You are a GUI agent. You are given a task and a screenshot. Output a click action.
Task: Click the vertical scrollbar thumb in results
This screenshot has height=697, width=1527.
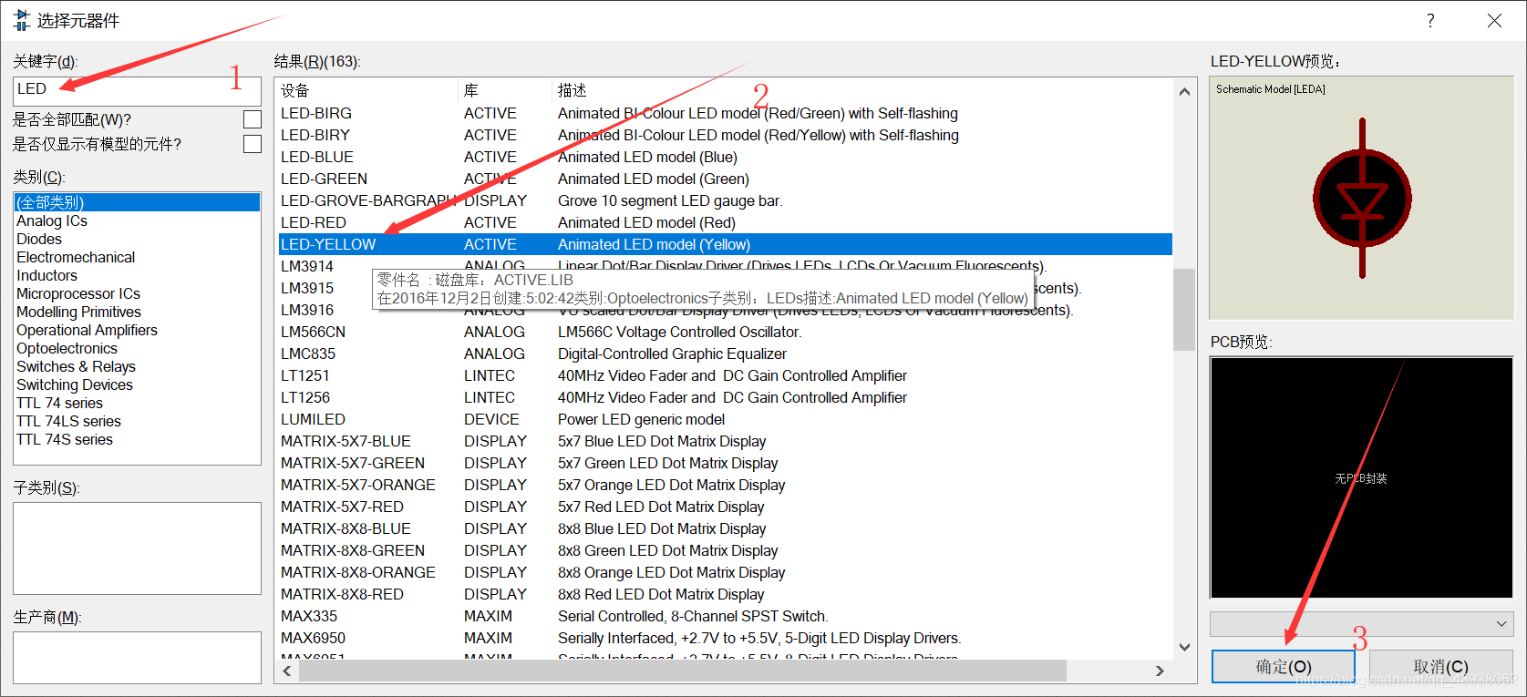[x=1184, y=310]
